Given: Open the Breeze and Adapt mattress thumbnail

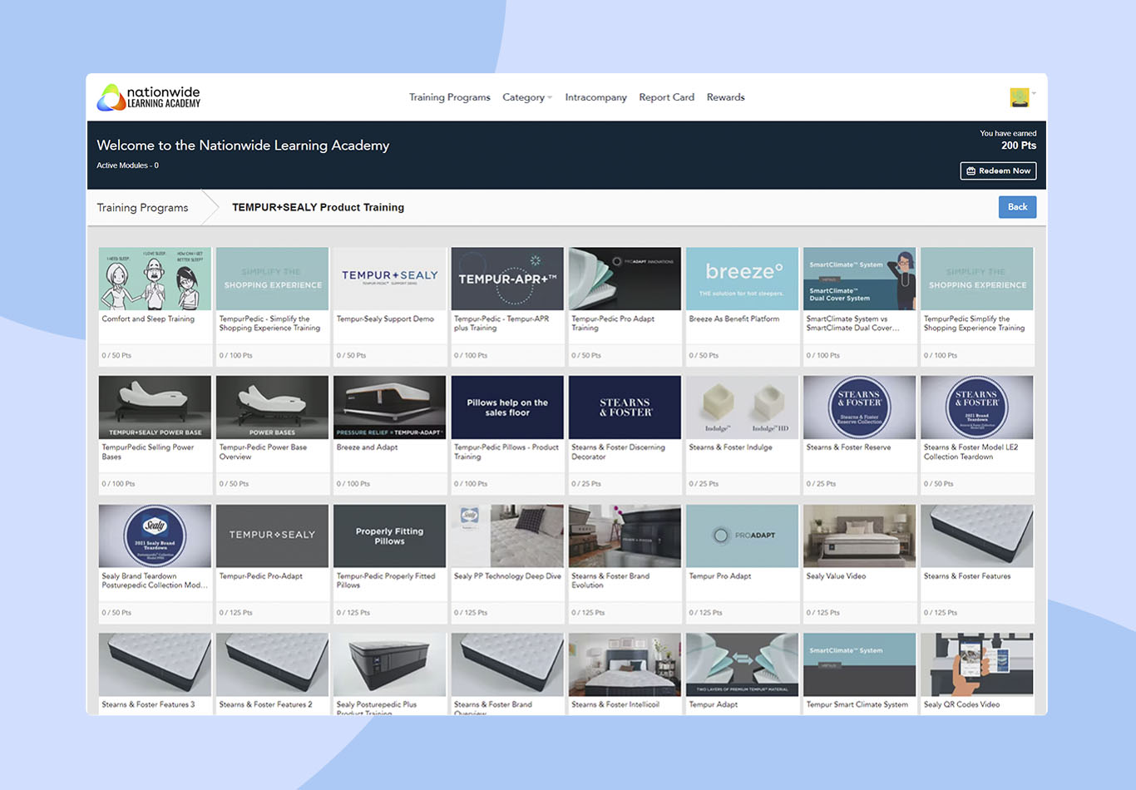Looking at the screenshot, I should click(x=389, y=407).
